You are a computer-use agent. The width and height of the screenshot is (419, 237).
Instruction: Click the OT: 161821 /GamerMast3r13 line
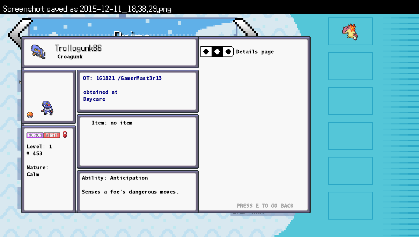tap(122, 78)
